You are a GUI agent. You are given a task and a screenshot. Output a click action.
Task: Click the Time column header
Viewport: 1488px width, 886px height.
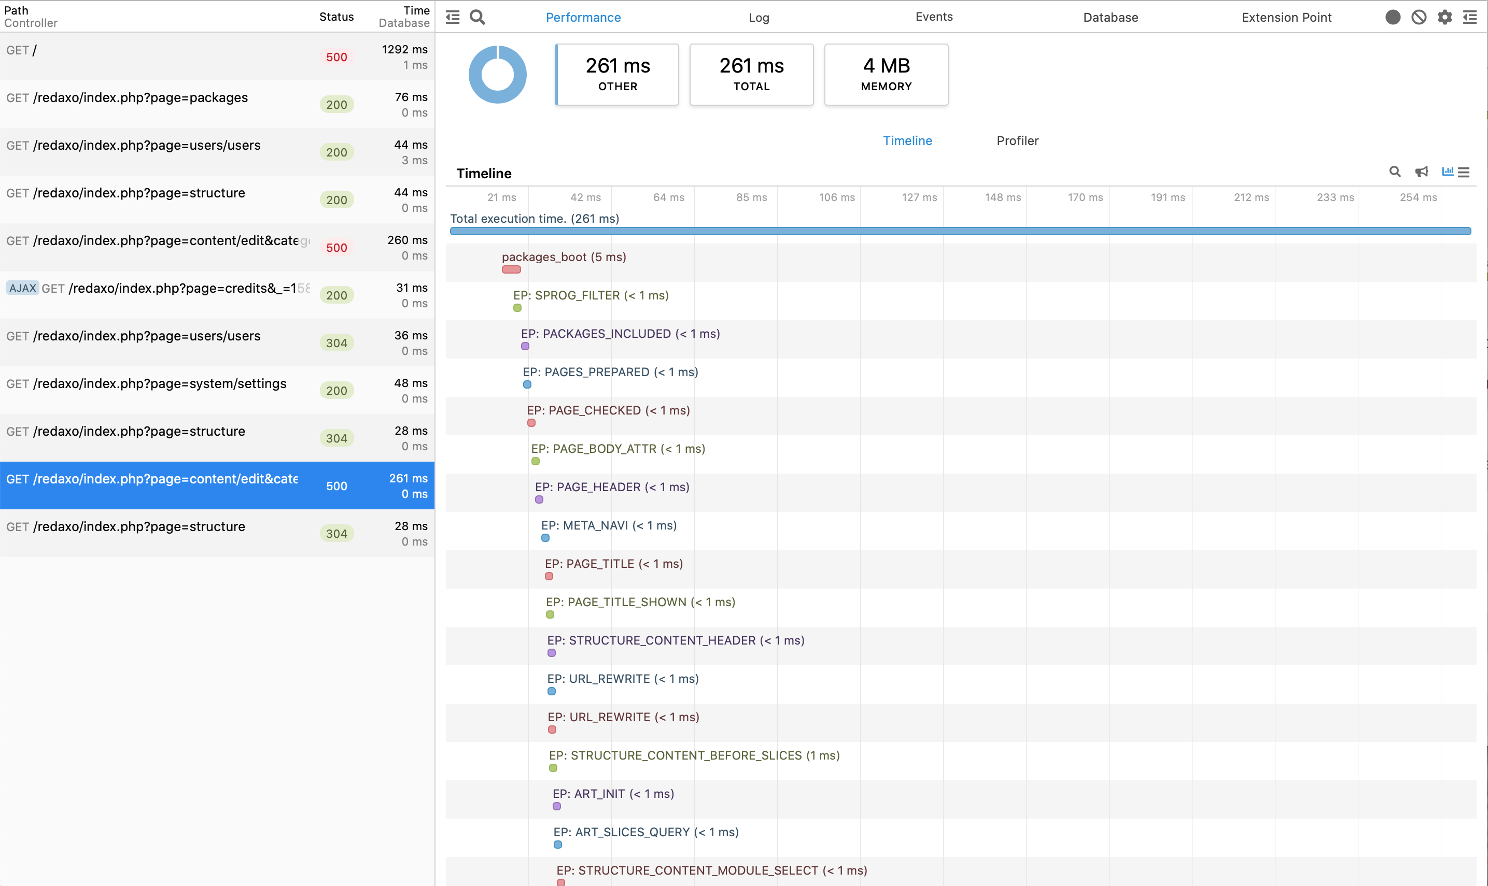click(416, 10)
